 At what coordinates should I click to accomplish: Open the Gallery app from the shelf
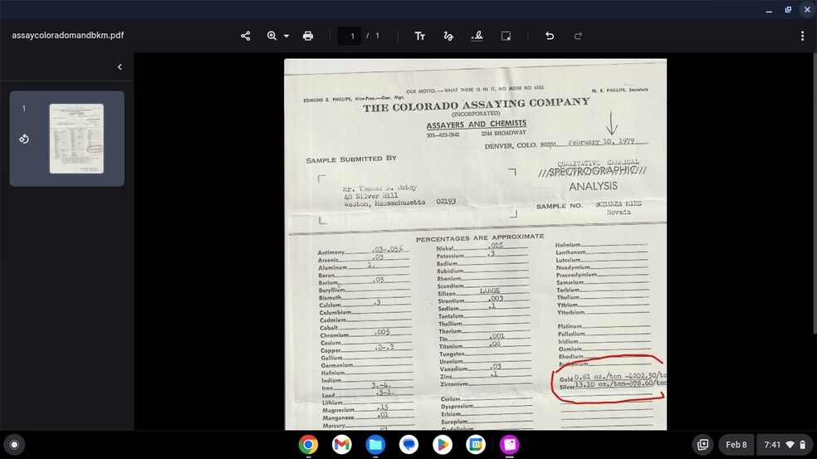point(509,444)
